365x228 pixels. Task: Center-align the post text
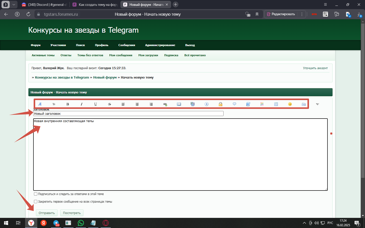[x=137, y=104]
